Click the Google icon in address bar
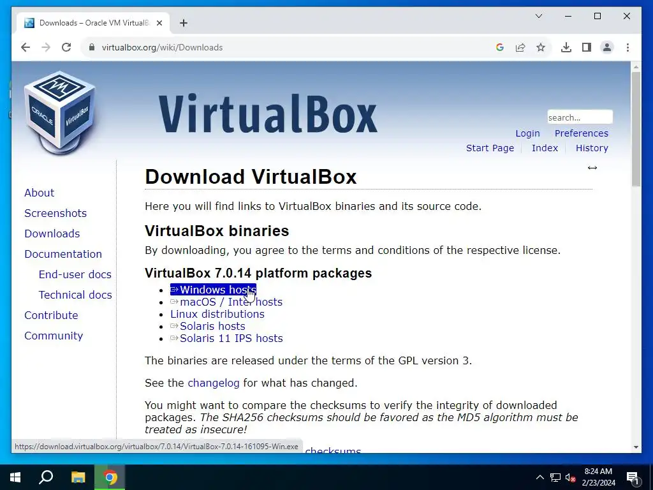Screen dimensions: 653x490 coord(500,47)
